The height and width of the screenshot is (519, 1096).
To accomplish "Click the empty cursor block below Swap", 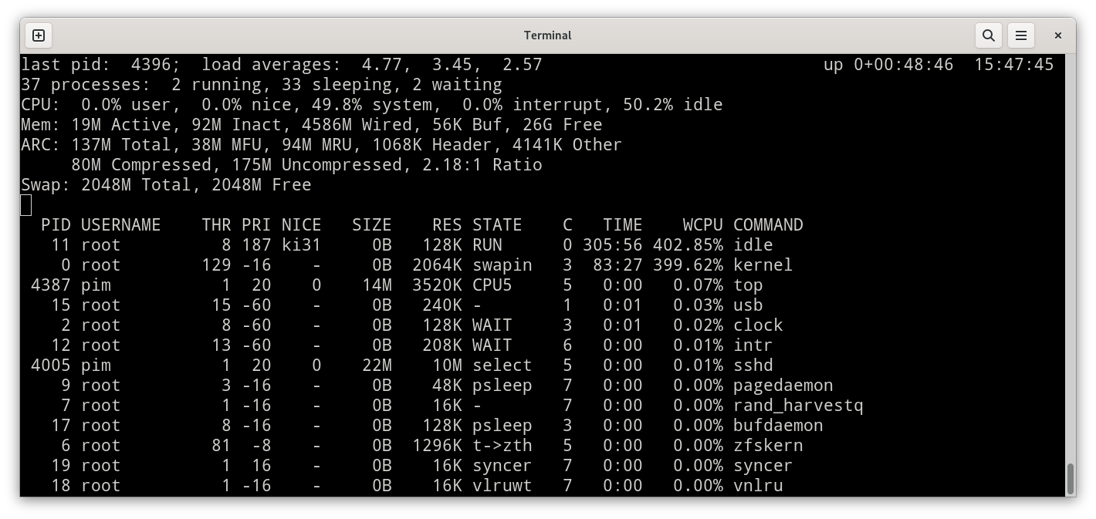I will (26, 205).
